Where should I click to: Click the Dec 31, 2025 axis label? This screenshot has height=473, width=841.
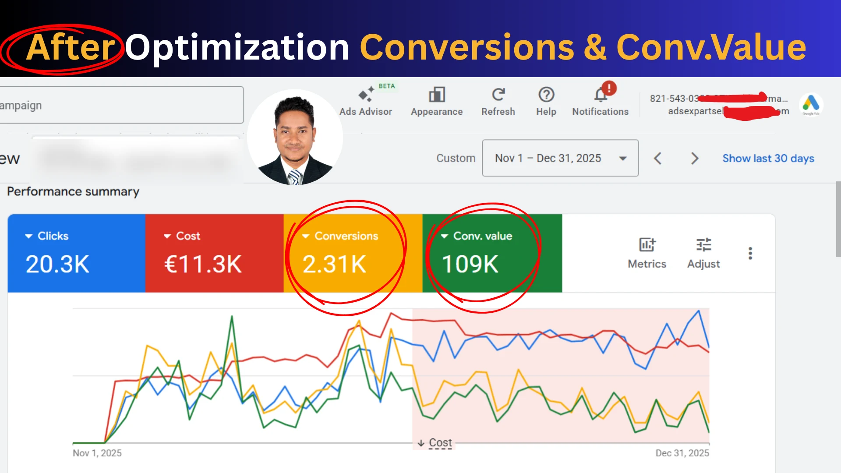tap(682, 453)
